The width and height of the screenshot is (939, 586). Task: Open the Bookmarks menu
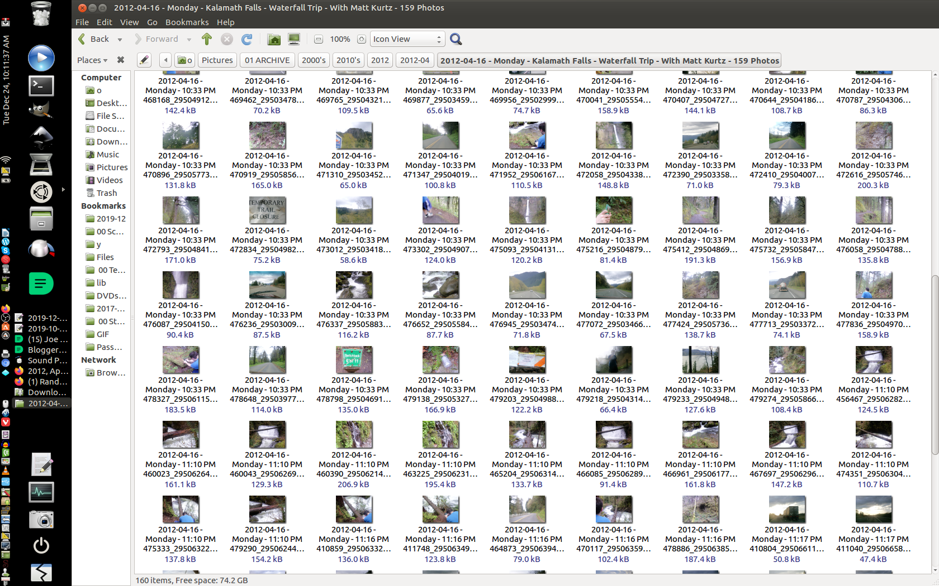(x=187, y=22)
